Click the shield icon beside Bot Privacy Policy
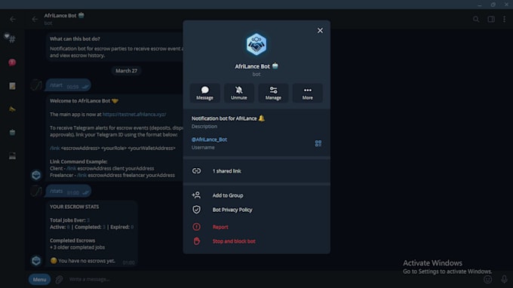The image size is (513, 288). click(196, 210)
